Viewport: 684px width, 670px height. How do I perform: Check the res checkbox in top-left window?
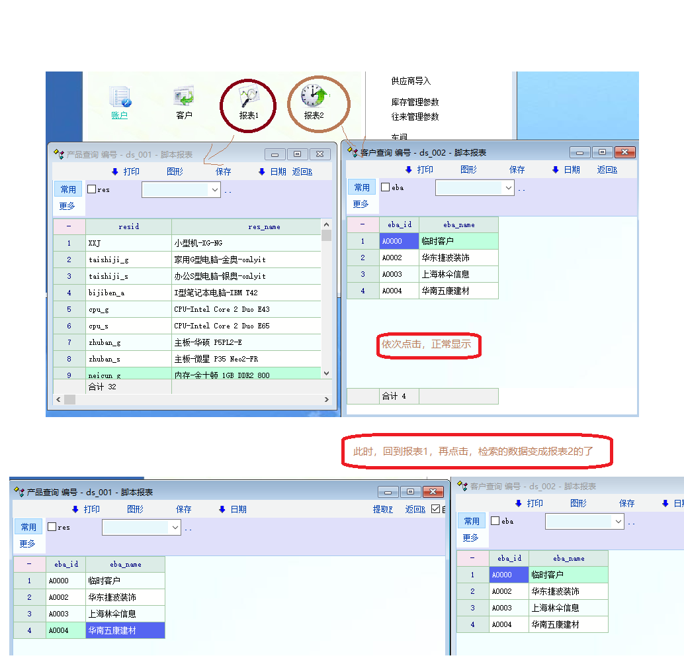pos(92,189)
